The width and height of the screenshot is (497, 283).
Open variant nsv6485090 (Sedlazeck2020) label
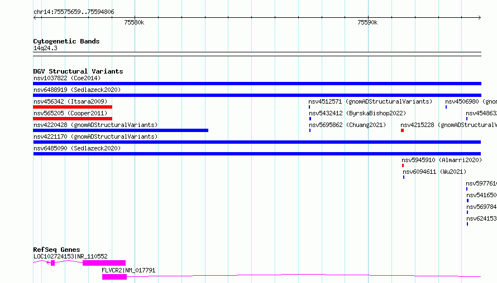point(77,148)
